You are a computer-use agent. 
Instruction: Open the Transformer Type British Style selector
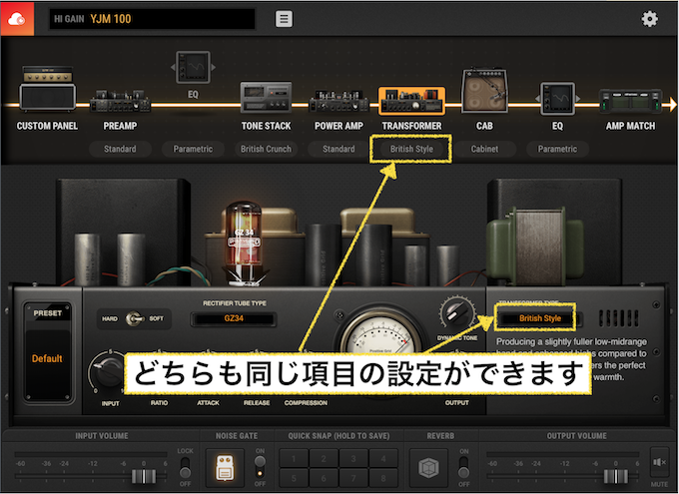pyautogui.click(x=539, y=318)
